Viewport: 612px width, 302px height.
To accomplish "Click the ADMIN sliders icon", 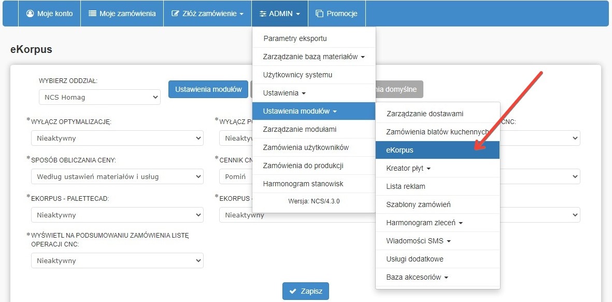I will 263,13.
